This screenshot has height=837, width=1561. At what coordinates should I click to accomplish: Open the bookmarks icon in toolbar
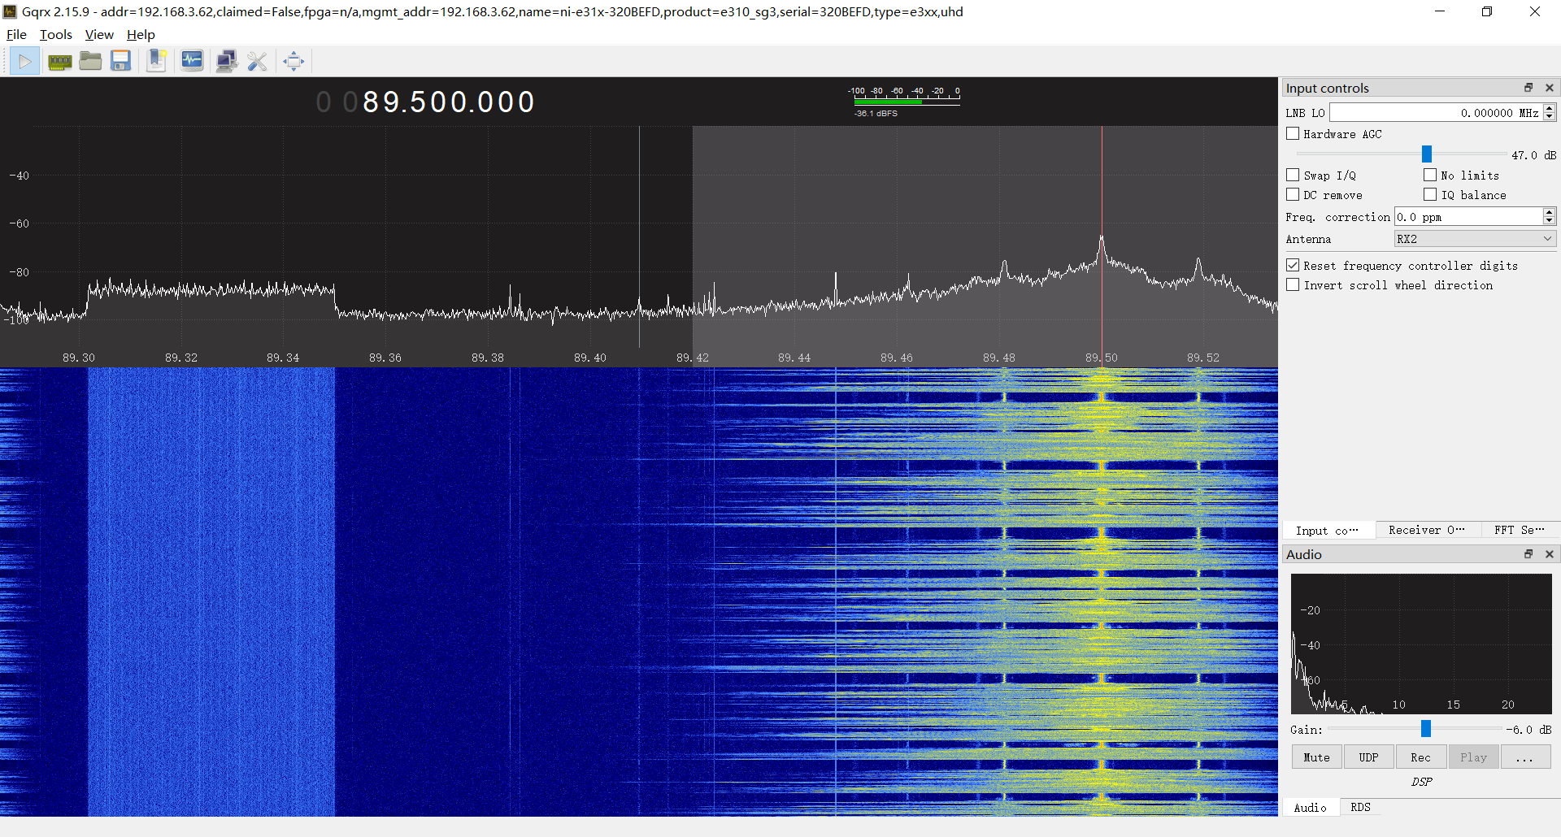156,61
